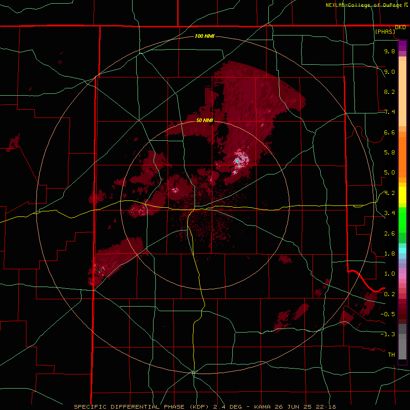
Task: Select the yellow color scale band
Action: tap(402, 195)
